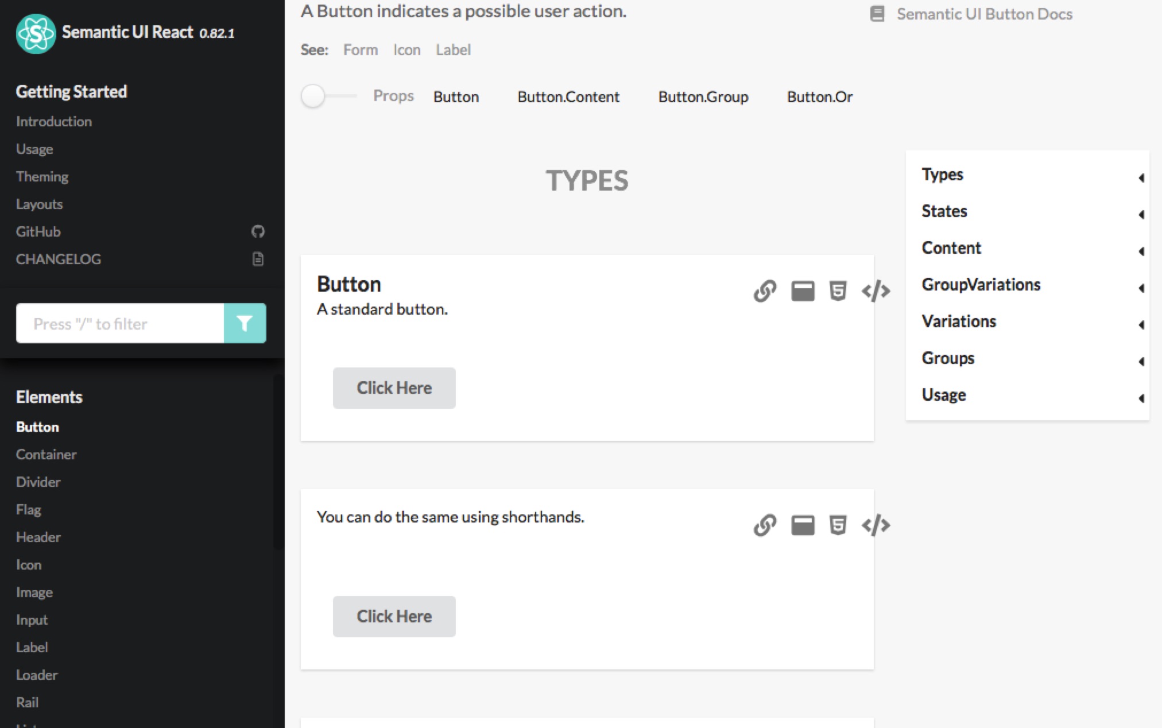Expand the GroupVariations menu caret

pyautogui.click(x=1141, y=288)
